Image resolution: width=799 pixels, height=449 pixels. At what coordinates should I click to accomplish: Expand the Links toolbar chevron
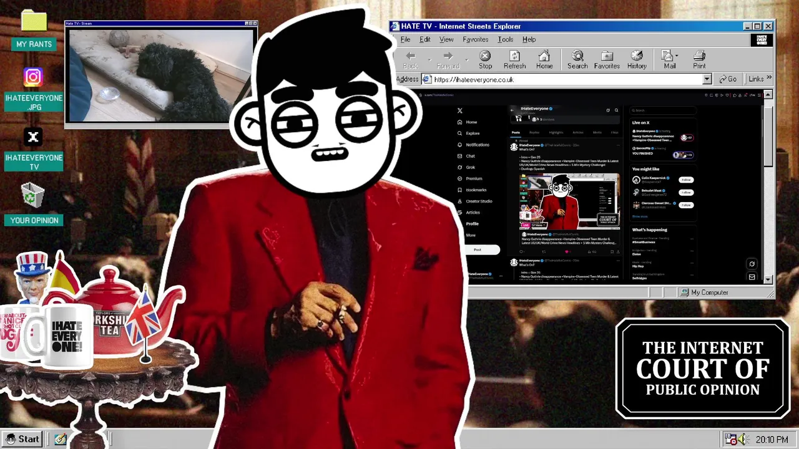point(769,79)
